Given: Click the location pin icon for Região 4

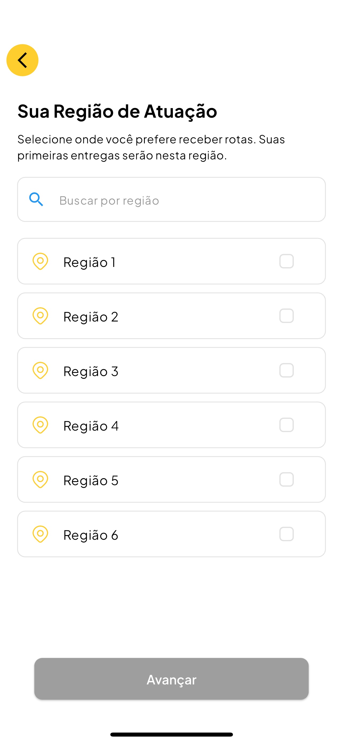Looking at the screenshot, I should pos(40,425).
